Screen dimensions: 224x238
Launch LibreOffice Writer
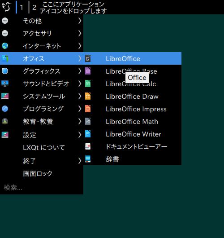132,134
